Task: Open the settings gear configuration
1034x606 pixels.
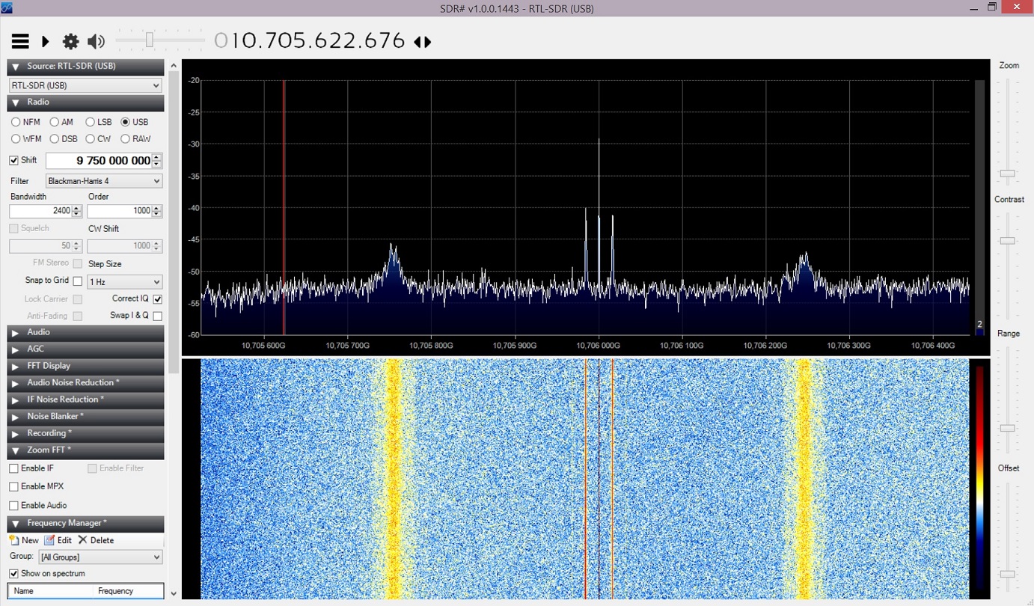Action: tap(70, 42)
